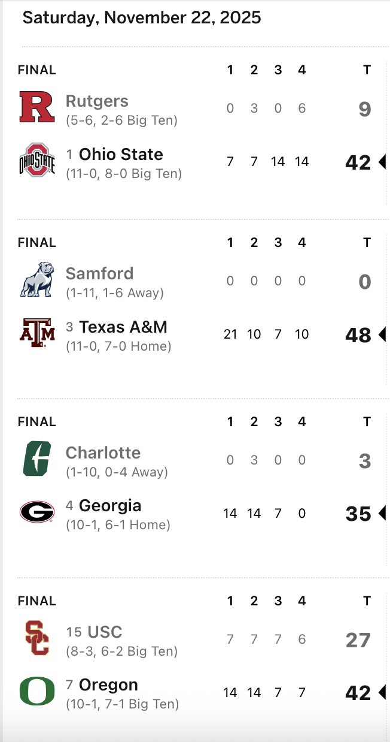The height and width of the screenshot is (742, 390).
Task: Open the Charlotte team name link
Action: (x=103, y=453)
